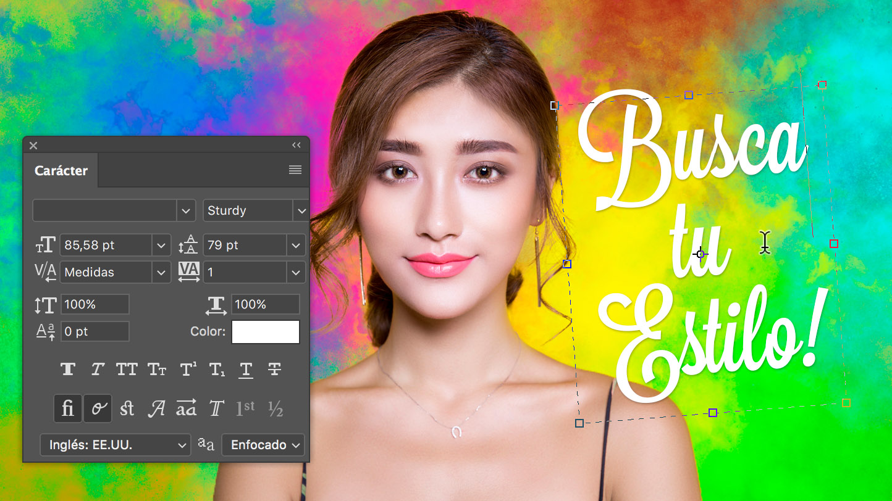Open the font style dropdown showing Sturdy
Image resolution: width=892 pixels, height=501 pixels.
(x=301, y=211)
